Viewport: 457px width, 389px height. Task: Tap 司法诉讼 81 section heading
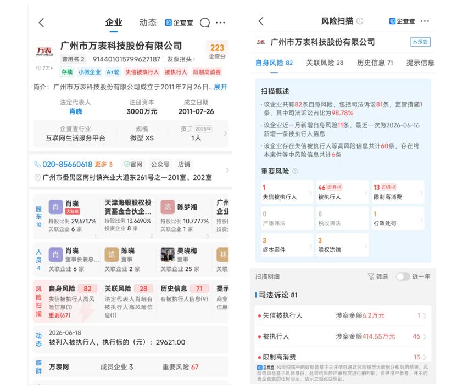pyautogui.click(x=278, y=295)
